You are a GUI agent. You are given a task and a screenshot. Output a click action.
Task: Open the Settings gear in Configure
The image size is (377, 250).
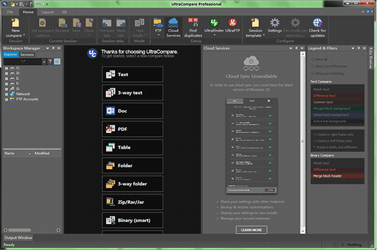coord(275,25)
